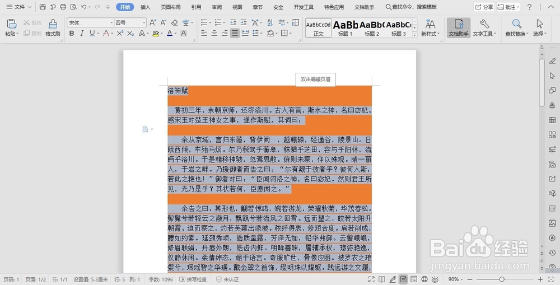Apply the 正文 style

[x=319, y=28]
